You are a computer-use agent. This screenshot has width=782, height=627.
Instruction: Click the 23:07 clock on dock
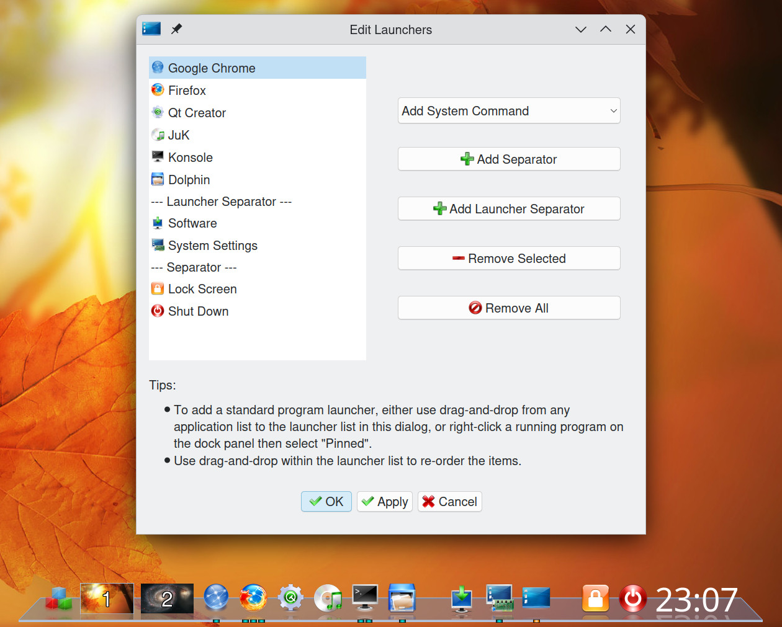point(696,600)
